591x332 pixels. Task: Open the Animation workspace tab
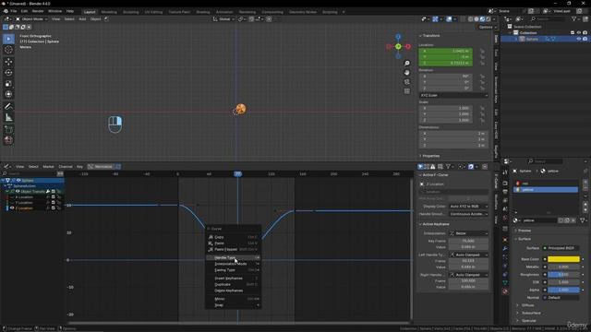coord(224,12)
